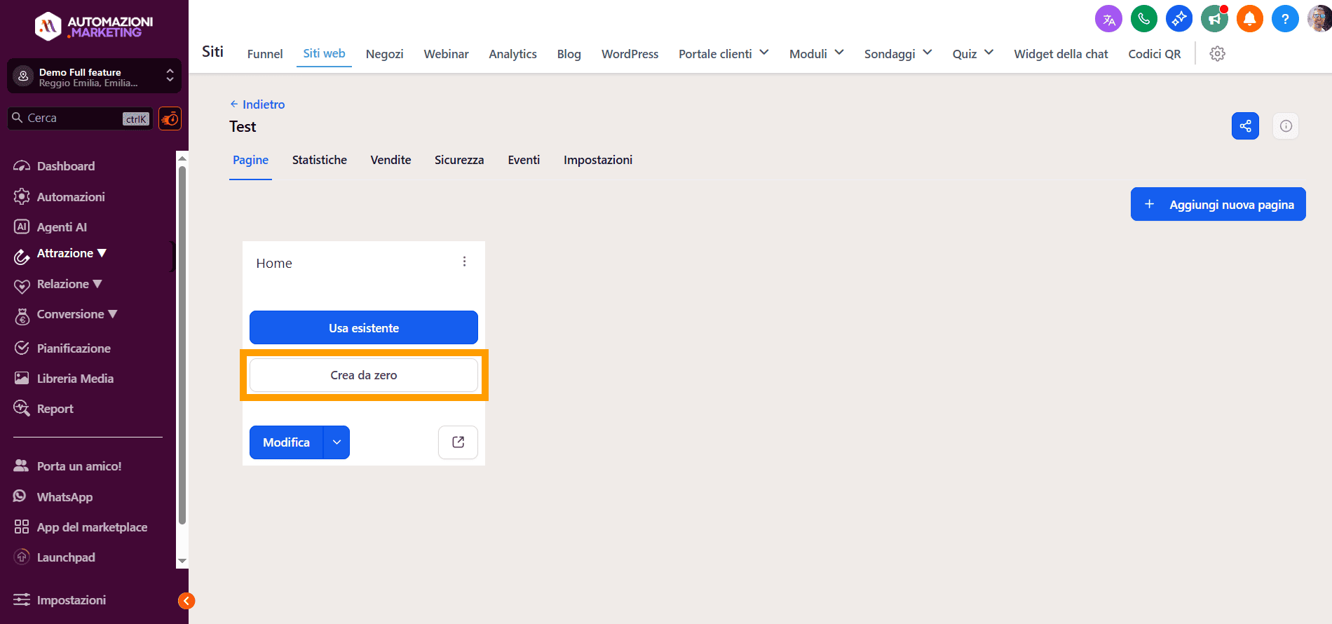Image resolution: width=1332 pixels, height=624 pixels.
Task: Open the Siti settings gear icon
Action: pos(1218,54)
